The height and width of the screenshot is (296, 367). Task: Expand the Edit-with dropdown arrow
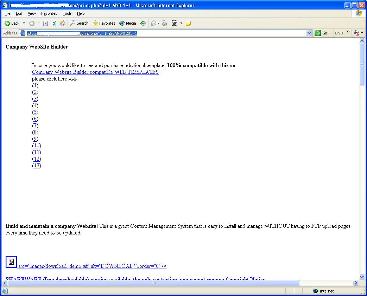181,23
